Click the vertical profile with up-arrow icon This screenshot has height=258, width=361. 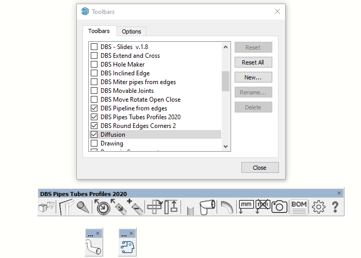click(x=171, y=207)
